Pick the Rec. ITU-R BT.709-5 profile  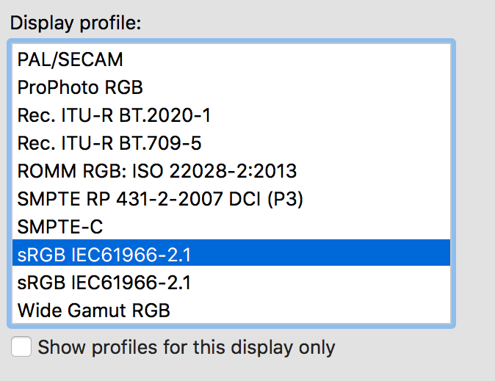pyautogui.click(x=109, y=143)
